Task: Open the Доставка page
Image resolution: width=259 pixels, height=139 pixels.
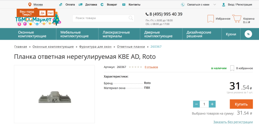Action: pyautogui.click(x=91, y=5)
